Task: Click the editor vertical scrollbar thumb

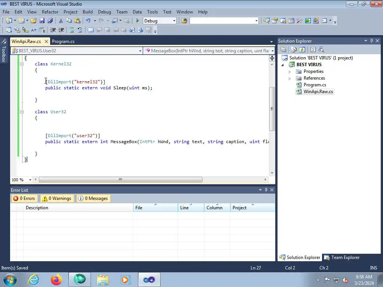Action: pyautogui.click(x=272, y=109)
